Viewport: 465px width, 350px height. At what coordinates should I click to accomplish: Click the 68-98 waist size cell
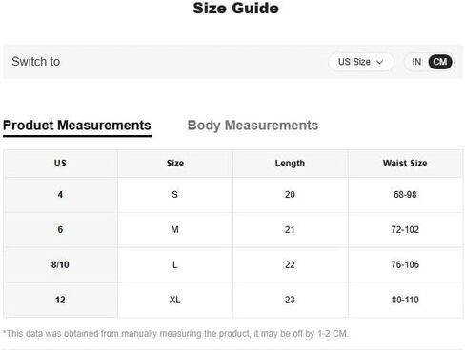(405, 195)
